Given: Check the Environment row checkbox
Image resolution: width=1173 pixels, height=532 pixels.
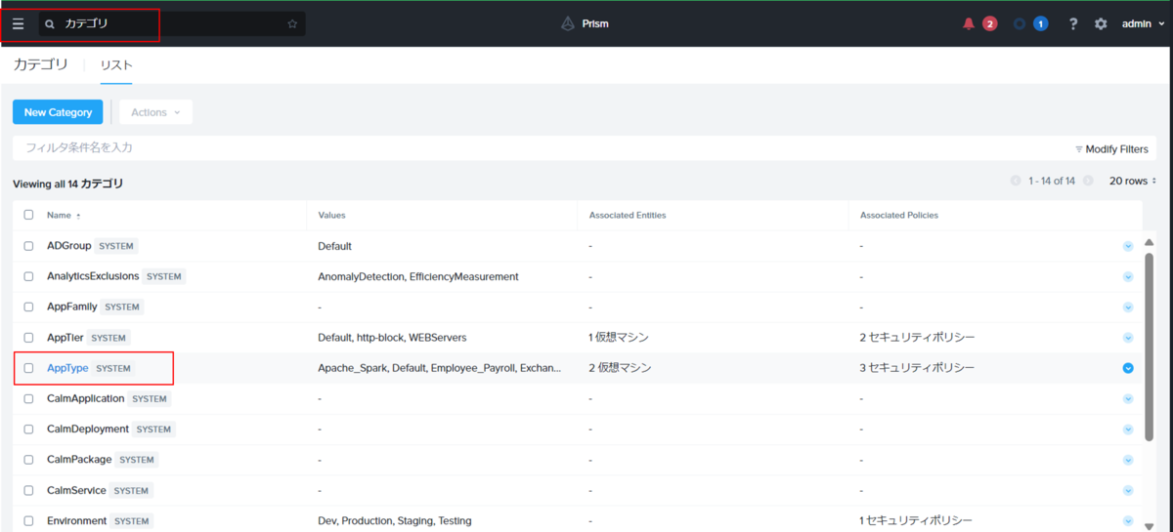Looking at the screenshot, I should pos(29,520).
